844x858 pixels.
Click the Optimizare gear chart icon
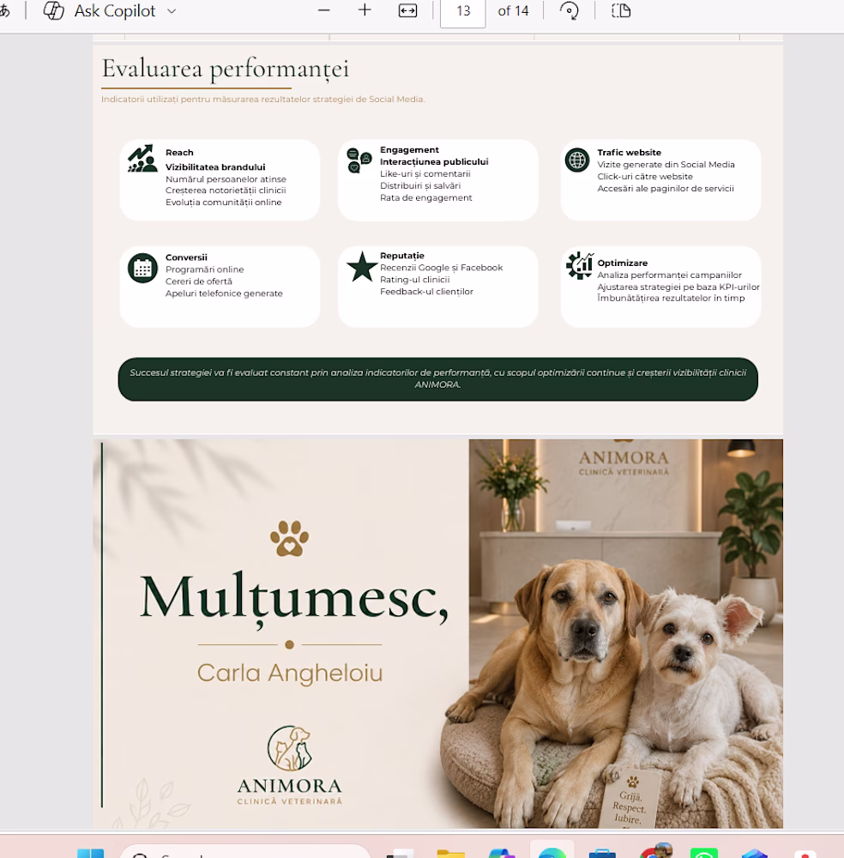click(579, 265)
